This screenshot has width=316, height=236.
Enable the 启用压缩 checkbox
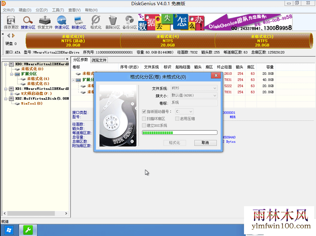177,119
